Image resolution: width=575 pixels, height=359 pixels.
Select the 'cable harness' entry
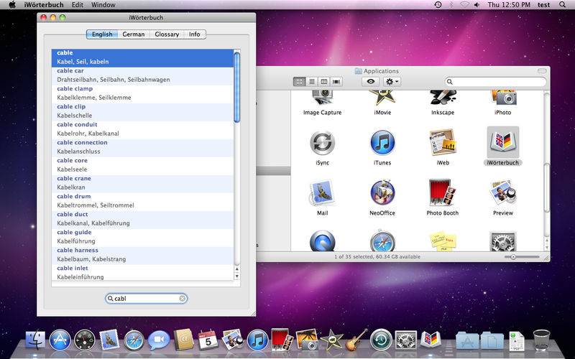pos(142,255)
